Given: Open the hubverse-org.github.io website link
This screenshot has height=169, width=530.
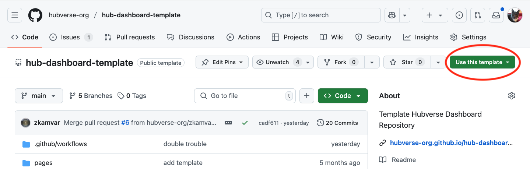Looking at the screenshot, I should coord(451,143).
